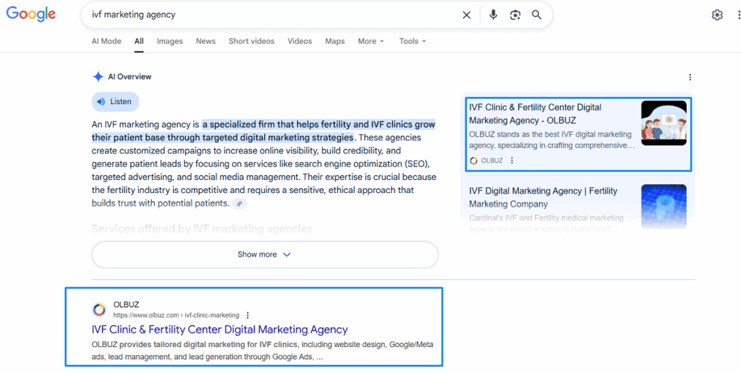This screenshot has width=741, height=373.
Task: Open the News tab
Action: [x=206, y=41]
